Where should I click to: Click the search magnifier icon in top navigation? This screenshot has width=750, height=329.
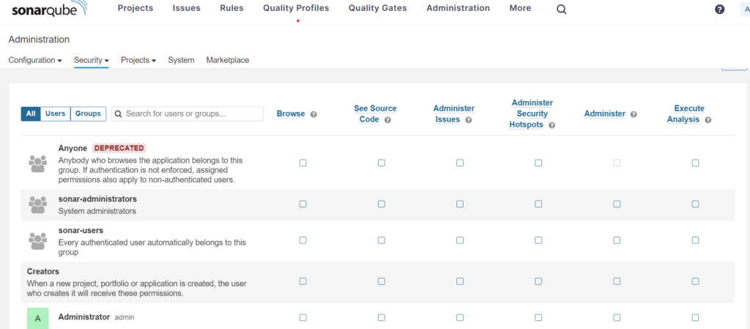tap(562, 10)
